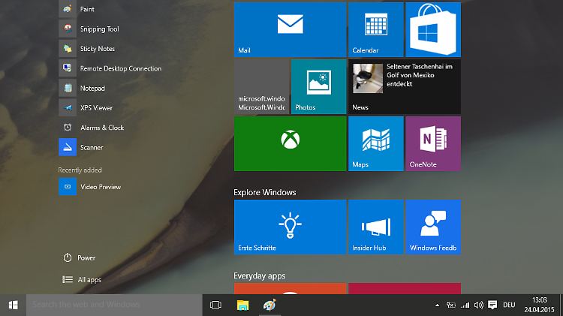Open the Windows Store tile
This screenshot has height=316, width=563.
tap(433, 29)
